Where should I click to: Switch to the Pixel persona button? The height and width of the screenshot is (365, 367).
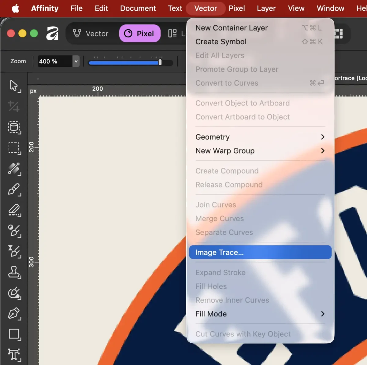pos(140,33)
